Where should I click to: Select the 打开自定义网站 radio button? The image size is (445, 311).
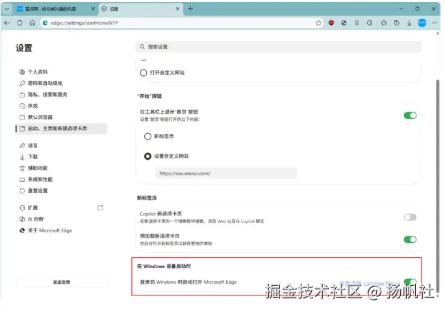144,73
